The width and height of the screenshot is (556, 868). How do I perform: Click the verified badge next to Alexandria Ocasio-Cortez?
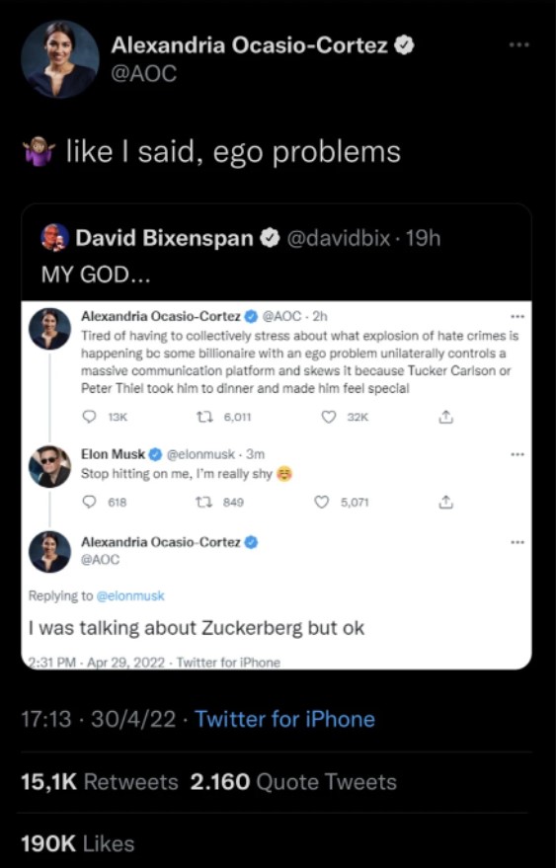404,46
